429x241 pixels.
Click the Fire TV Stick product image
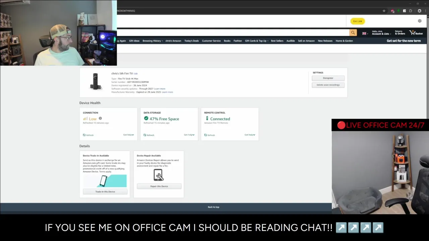pyautogui.click(x=96, y=81)
